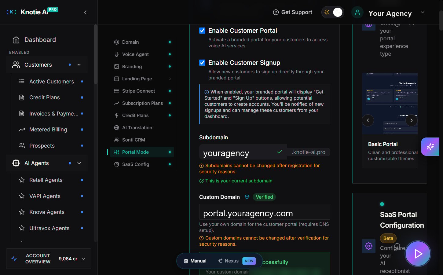Click the Credit Plans document icon in sidebar

[22, 97]
